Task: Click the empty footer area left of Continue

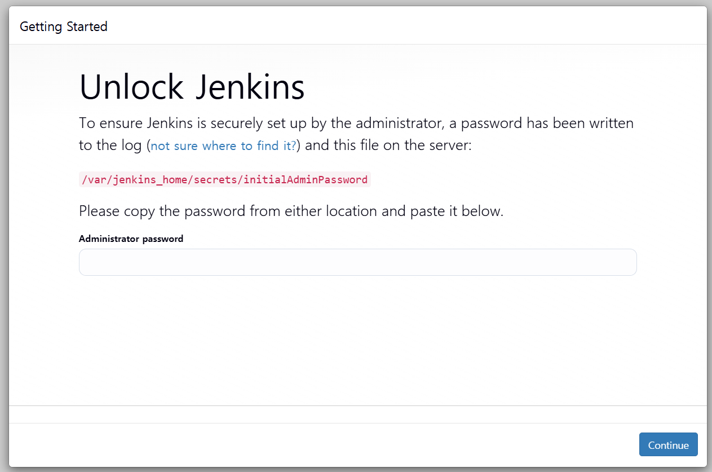Action: click(321, 444)
